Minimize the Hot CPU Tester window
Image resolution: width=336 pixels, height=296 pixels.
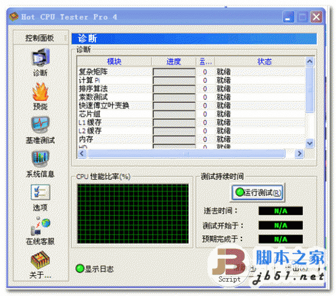[289, 17]
